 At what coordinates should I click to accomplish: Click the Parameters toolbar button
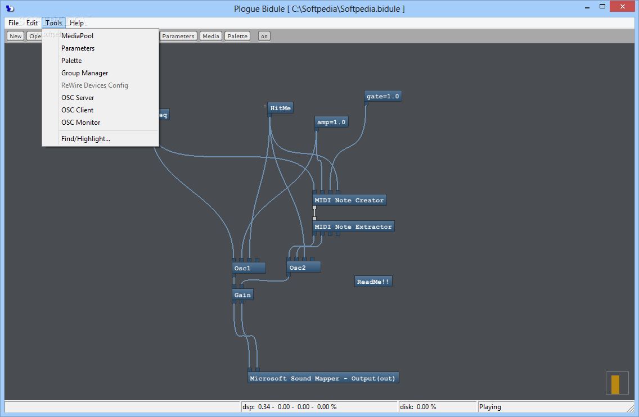pyautogui.click(x=178, y=36)
